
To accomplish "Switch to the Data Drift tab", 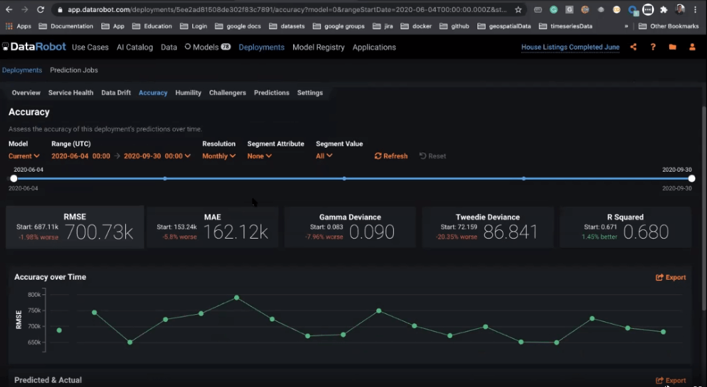I will (x=115, y=92).
